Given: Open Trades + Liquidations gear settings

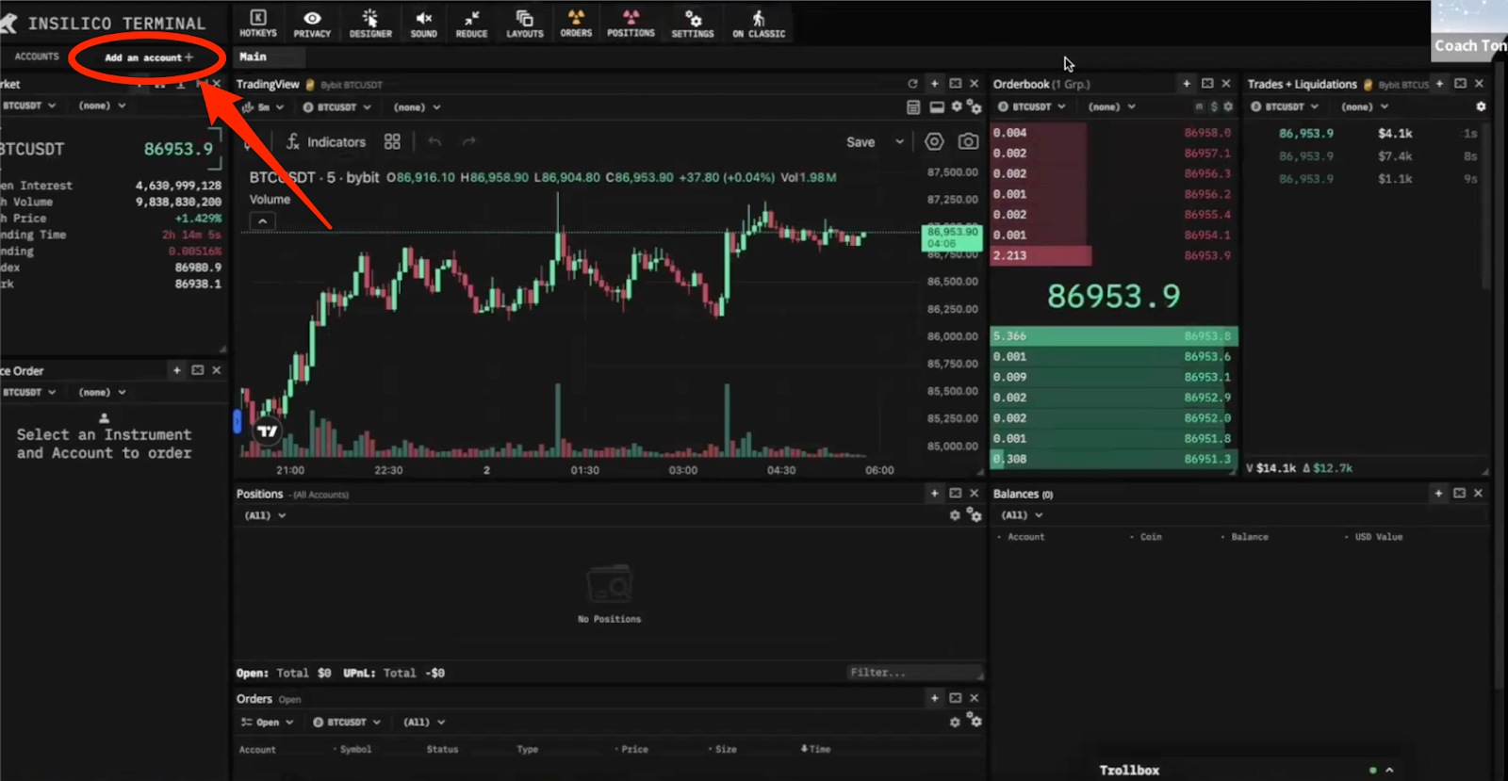Looking at the screenshot, I should 1481,106.
